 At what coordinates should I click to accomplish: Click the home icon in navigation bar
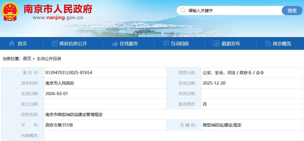[x=12, y=43]
